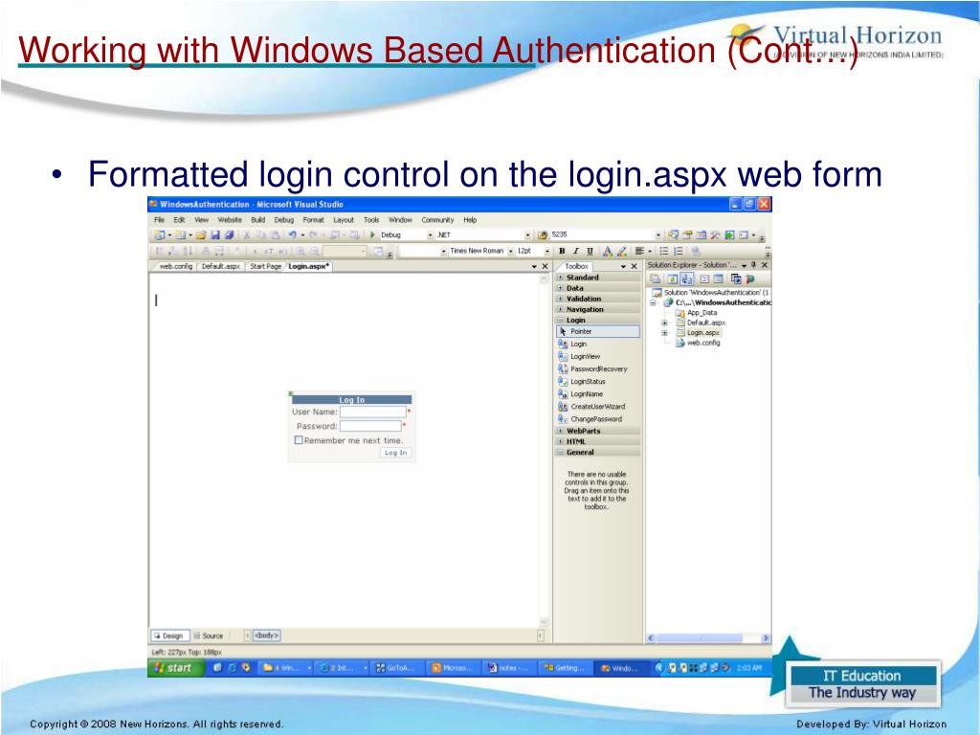Switch to Source view
The height and width of the screenshot is (735, 980).
click(208, 635)
